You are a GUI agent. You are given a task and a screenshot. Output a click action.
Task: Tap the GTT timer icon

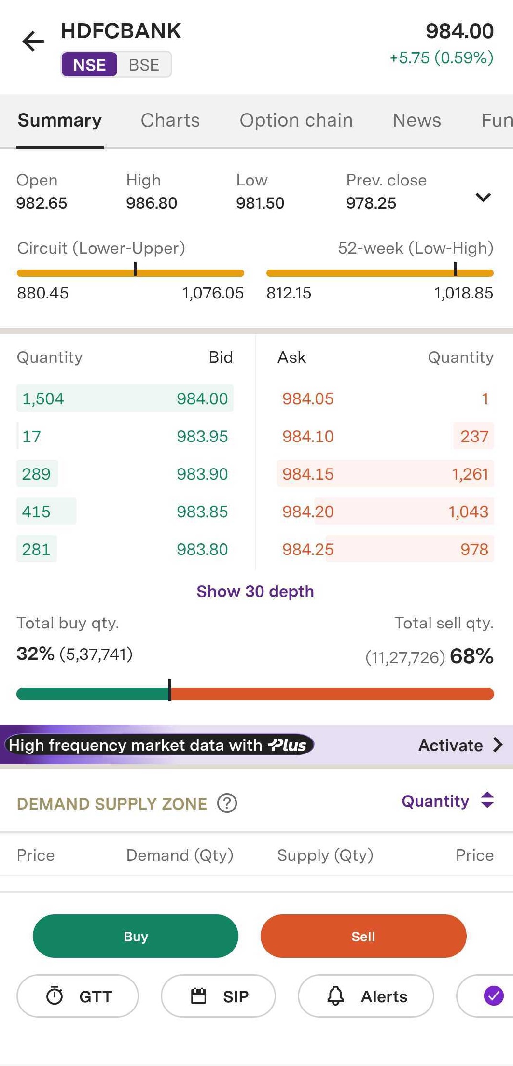(55, 996)
